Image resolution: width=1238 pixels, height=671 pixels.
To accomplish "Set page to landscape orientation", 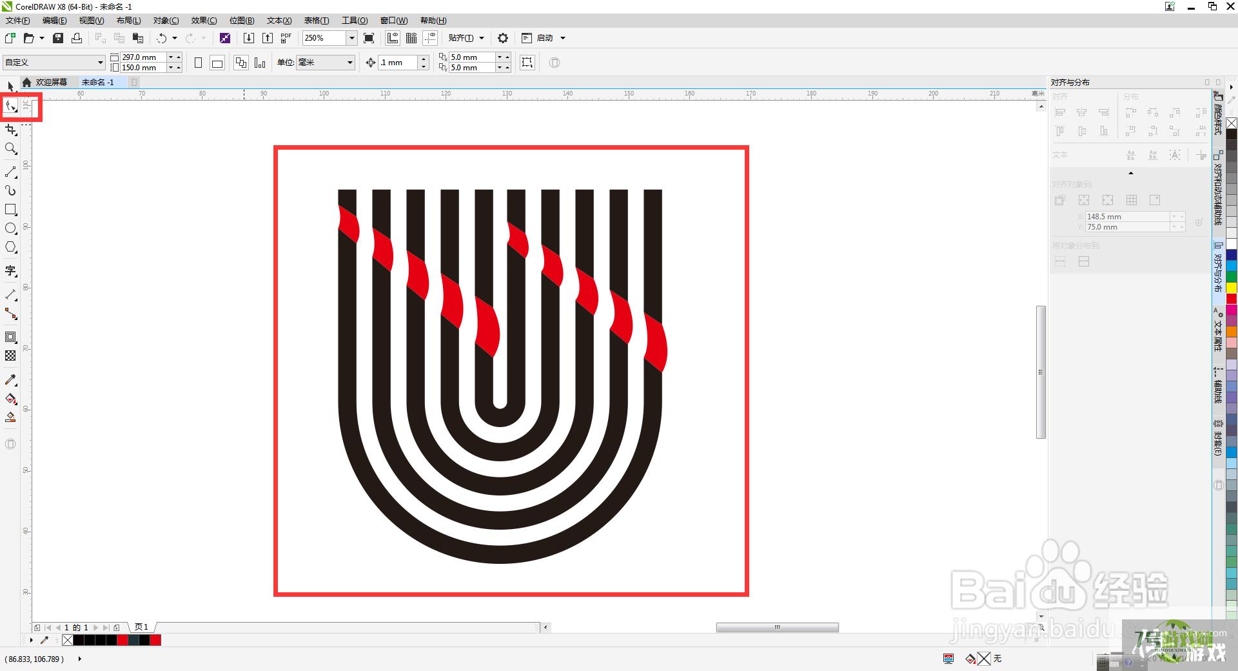I will click(217, 63).
